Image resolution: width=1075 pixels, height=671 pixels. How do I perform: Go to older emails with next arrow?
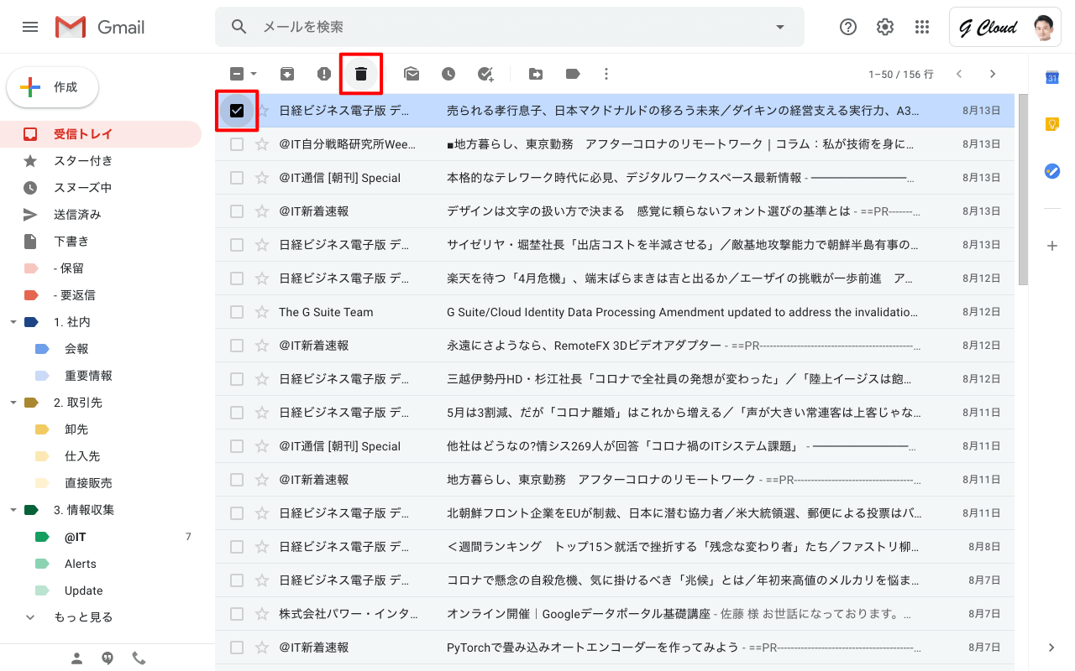993,74
